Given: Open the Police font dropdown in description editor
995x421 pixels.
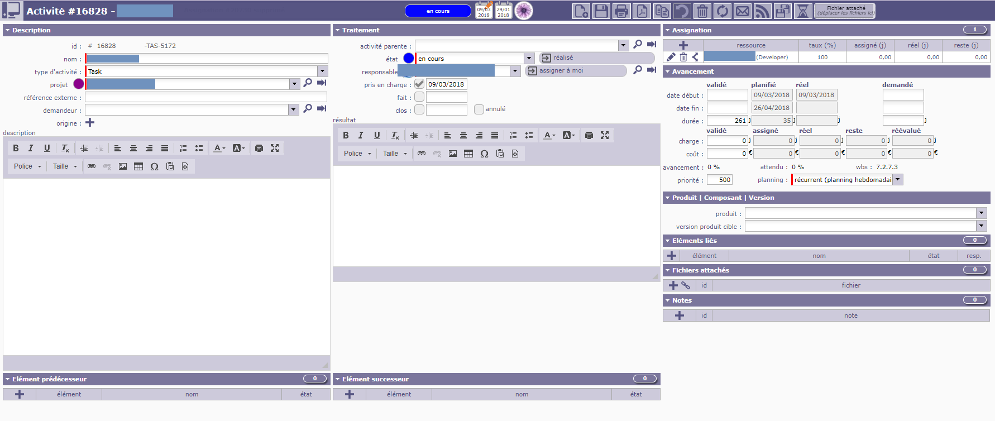Looking at the screenshot, I should point(27,166).
